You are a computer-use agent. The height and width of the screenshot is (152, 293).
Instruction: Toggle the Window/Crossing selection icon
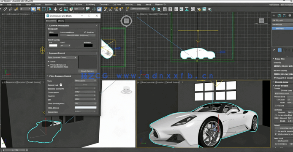[x=49, y=9]
